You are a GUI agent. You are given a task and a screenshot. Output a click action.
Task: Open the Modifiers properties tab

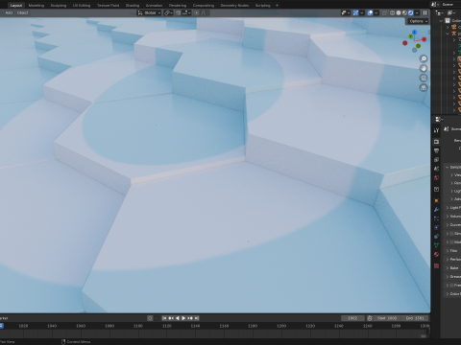[x=436, y=210]
